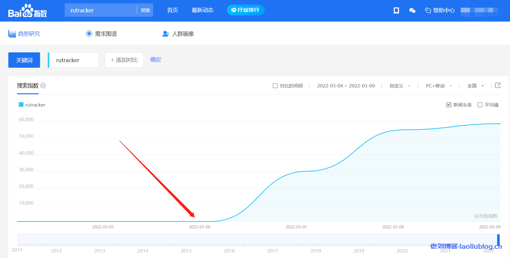The height and width of the screenshot is (258, 510).
Task: Switch to the 趋势研究 tab
Action: pos(29,34)
